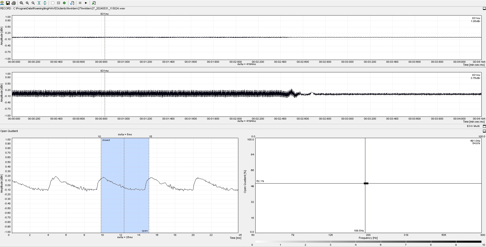Export data with green arrow document icon
Viewport: 486px width, 247px height.
point(94,3)
